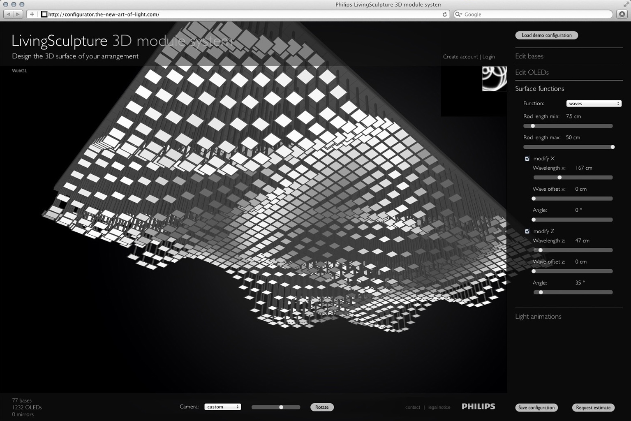Click the fullscreen arrows icon in title bar
The height and width of the screenshot is (421, 631).
[626, 4]
